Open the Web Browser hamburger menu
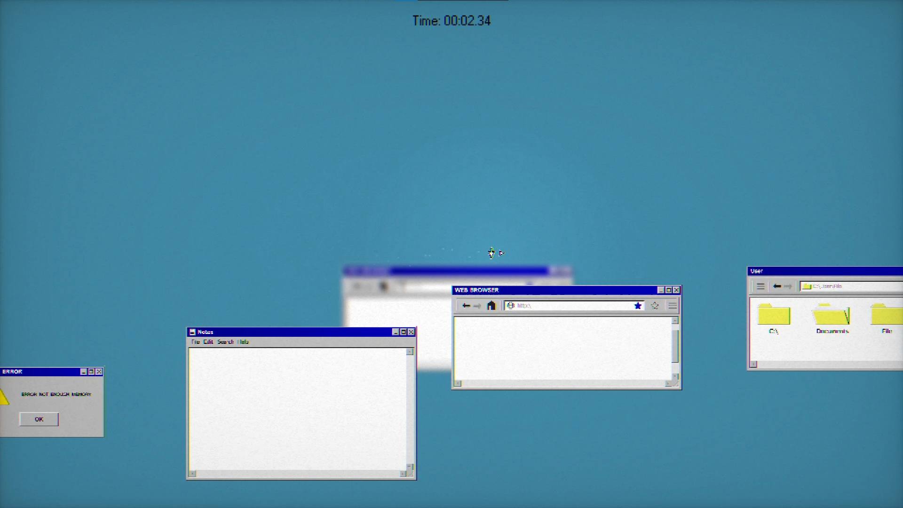The height and width of the screenshot is (508, 903). [x=673, y=306]
